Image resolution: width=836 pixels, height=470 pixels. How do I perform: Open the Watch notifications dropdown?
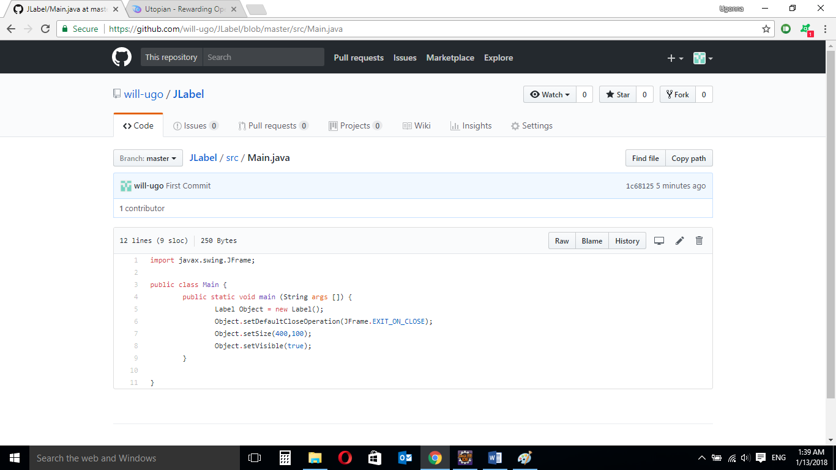click(x=550, y=94)
